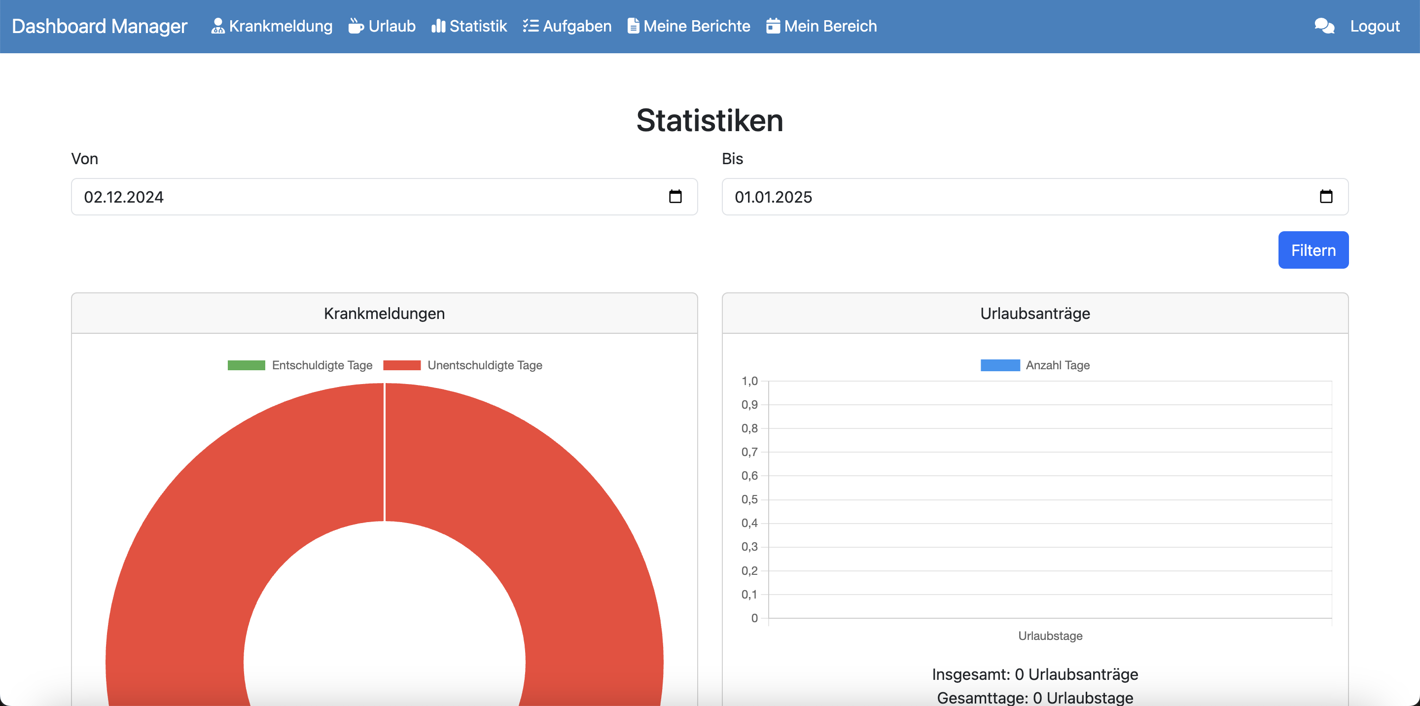Click the Logout link
The width and height of the screenshot is (1420, 706).
(x=1374, y=26)
